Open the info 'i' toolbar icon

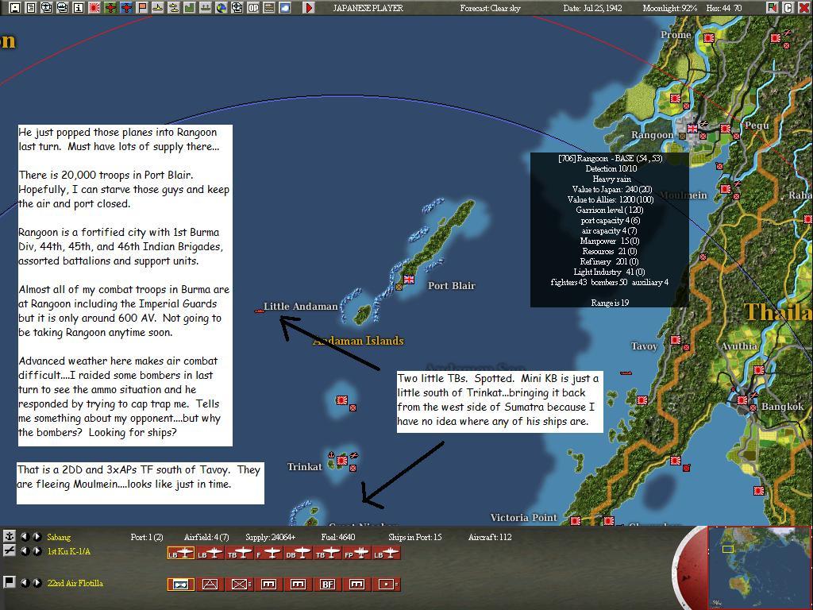79,7
